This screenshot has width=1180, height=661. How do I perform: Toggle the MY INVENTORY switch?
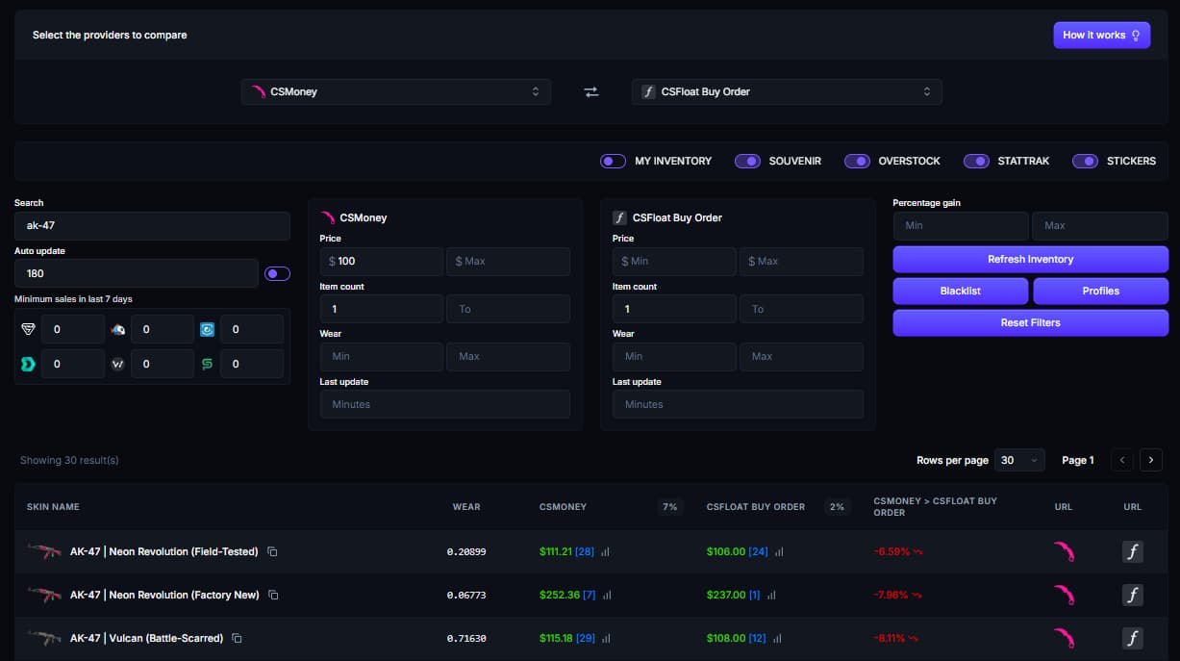pos(614,161)
